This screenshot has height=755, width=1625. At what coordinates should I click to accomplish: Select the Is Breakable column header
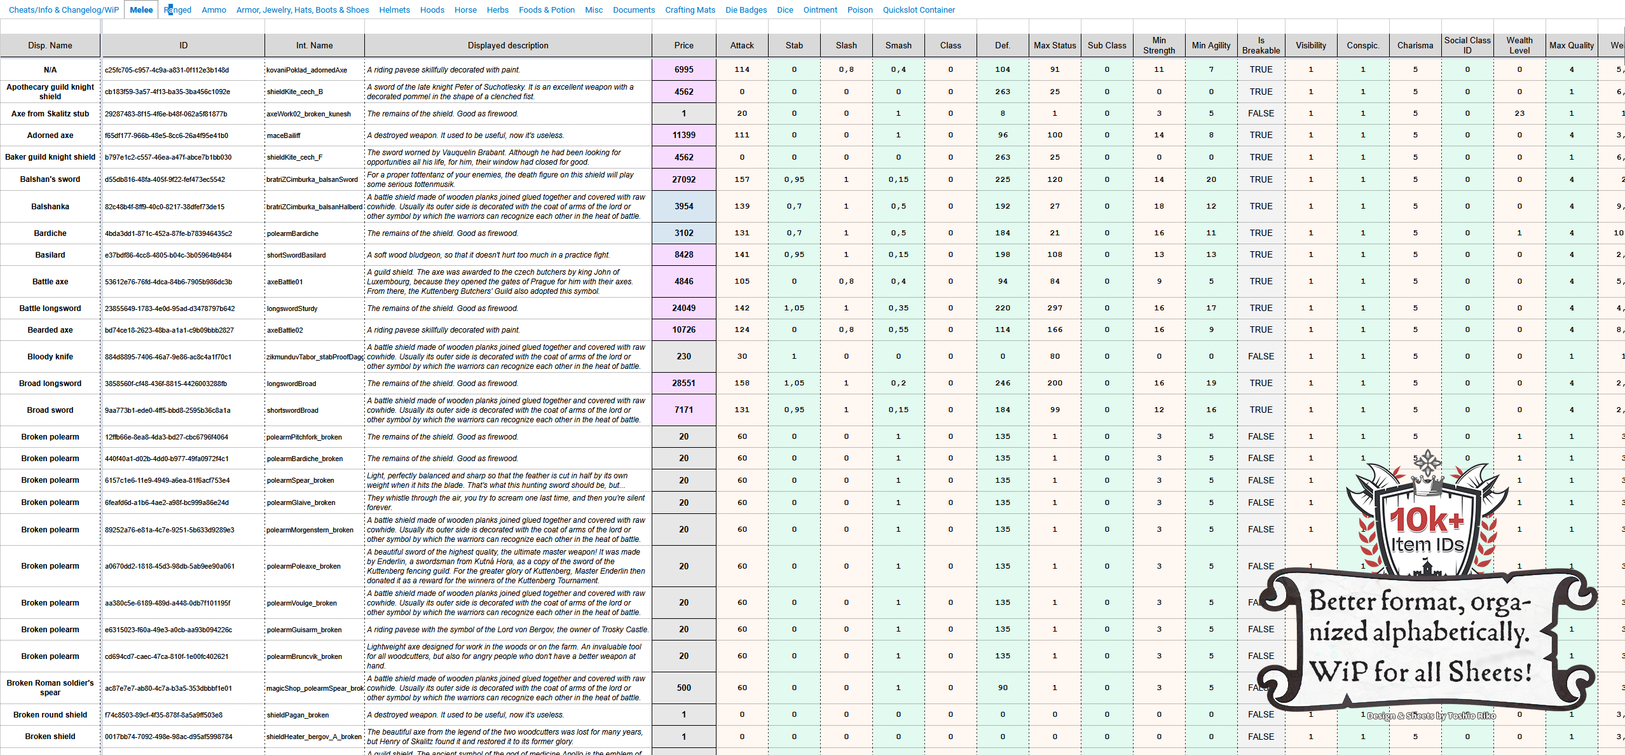(x=1261, y=45)
